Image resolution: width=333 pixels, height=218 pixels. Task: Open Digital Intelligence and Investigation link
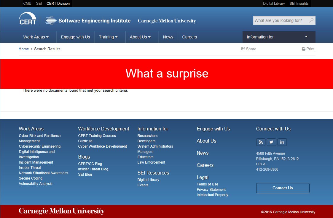[36, 154]
